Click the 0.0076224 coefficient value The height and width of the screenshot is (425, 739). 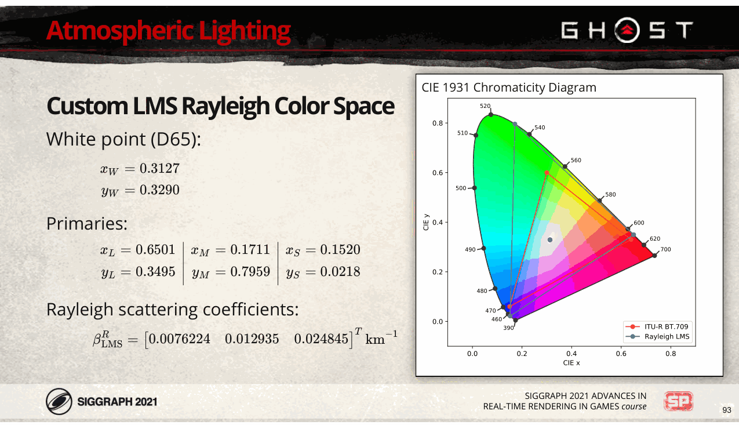pos(180,339)
